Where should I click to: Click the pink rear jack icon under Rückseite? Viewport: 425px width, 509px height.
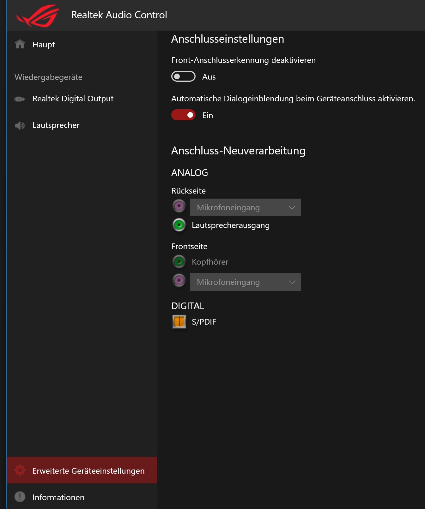(x=179, y=206)
